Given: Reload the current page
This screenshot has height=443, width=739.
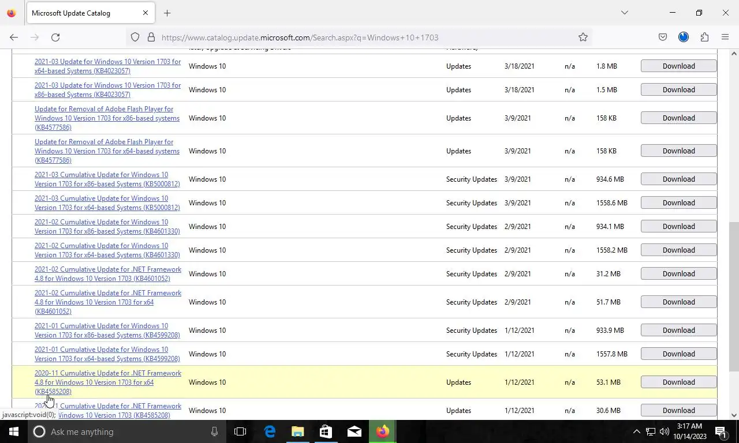Looking at the screenshot, I should click(x=55, y=37).
